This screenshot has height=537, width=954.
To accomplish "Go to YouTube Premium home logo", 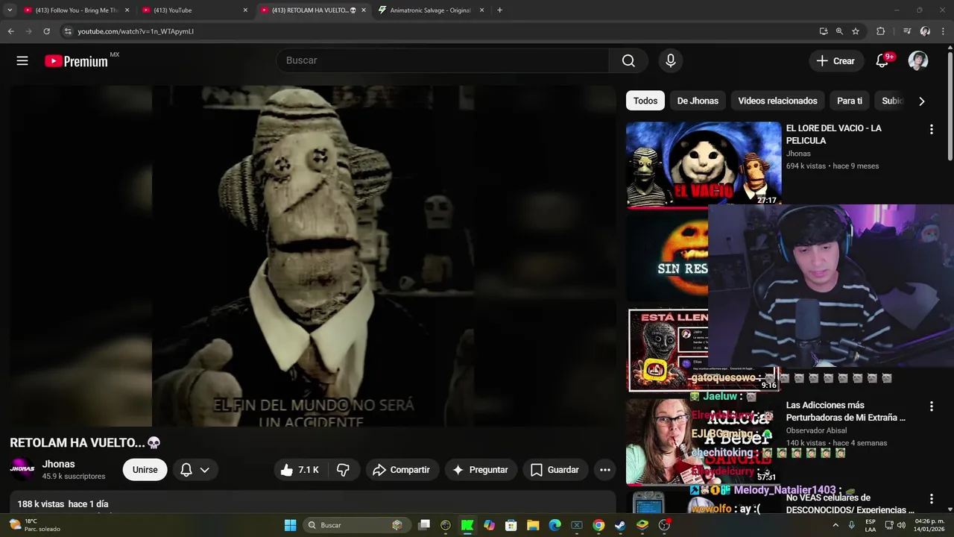I will coord(76,61).
